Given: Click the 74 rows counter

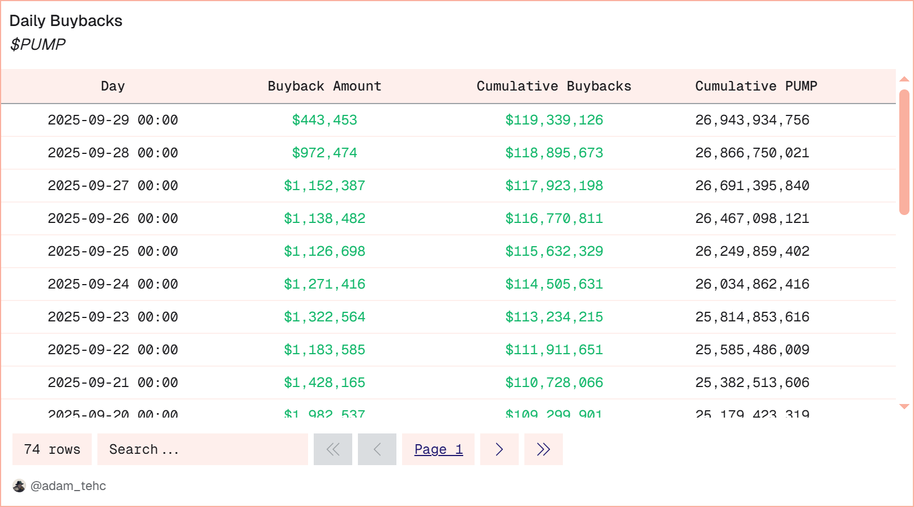Looking at the screenshot, I should pos(52,449).
